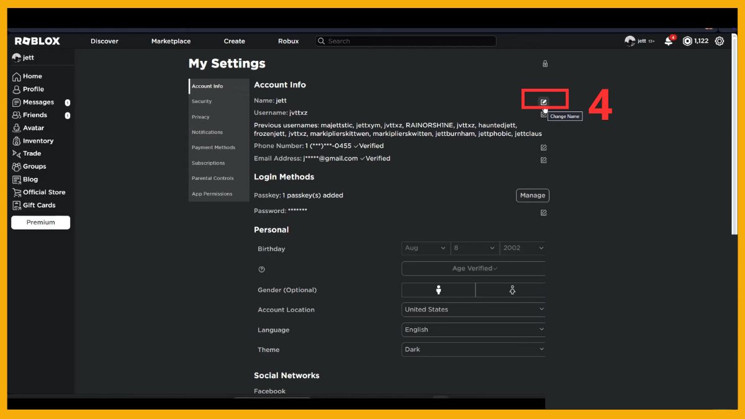745x419 pixels.
Task: Click the edit icon beside Email Address
Action: tap(543, 160)
